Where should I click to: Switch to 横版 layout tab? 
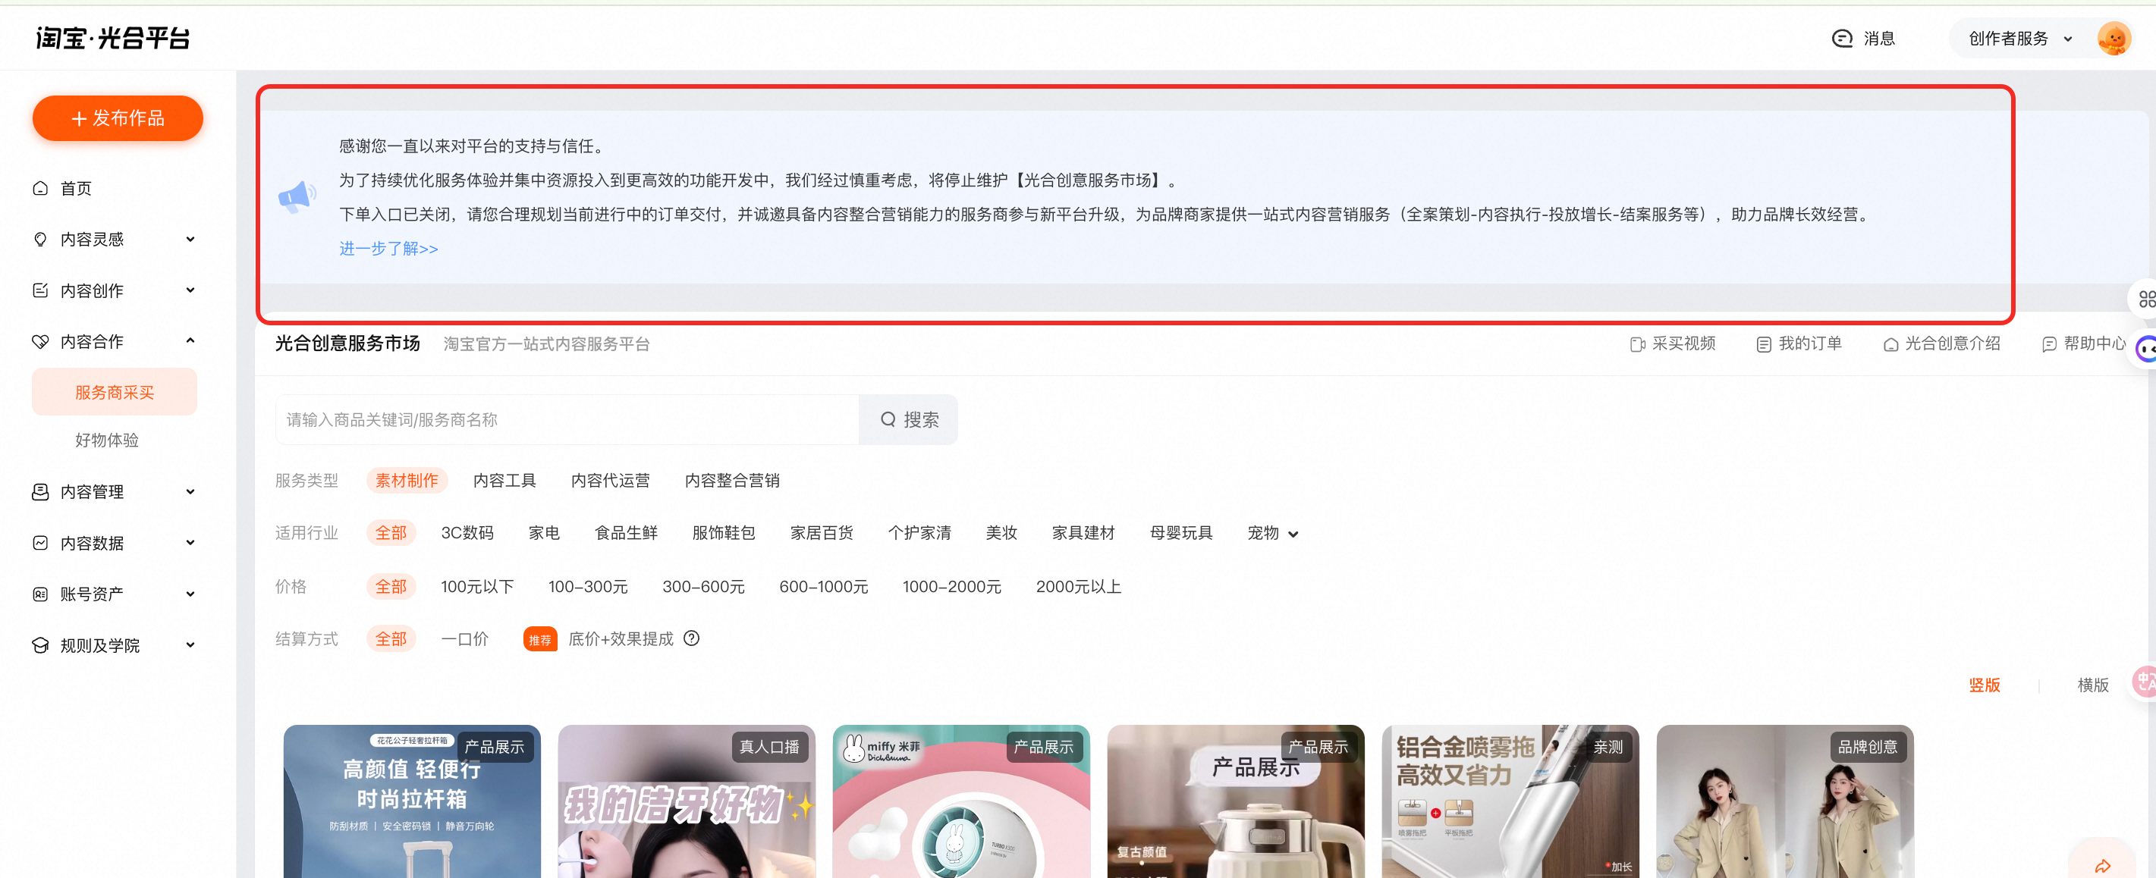coord(2093,685)
